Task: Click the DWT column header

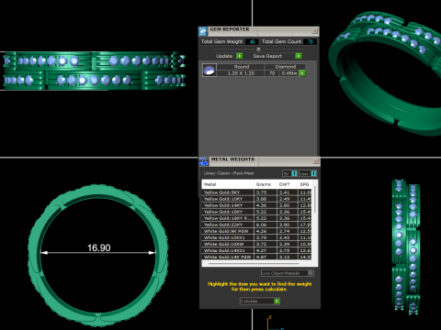Action: pos(288,184)
